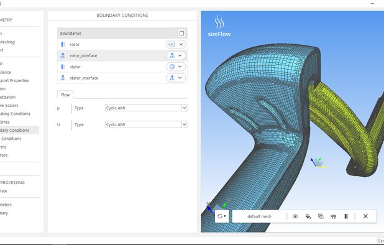Select the rotor boundary row
The width and height of the screenshot is (384, 245).
122,45
